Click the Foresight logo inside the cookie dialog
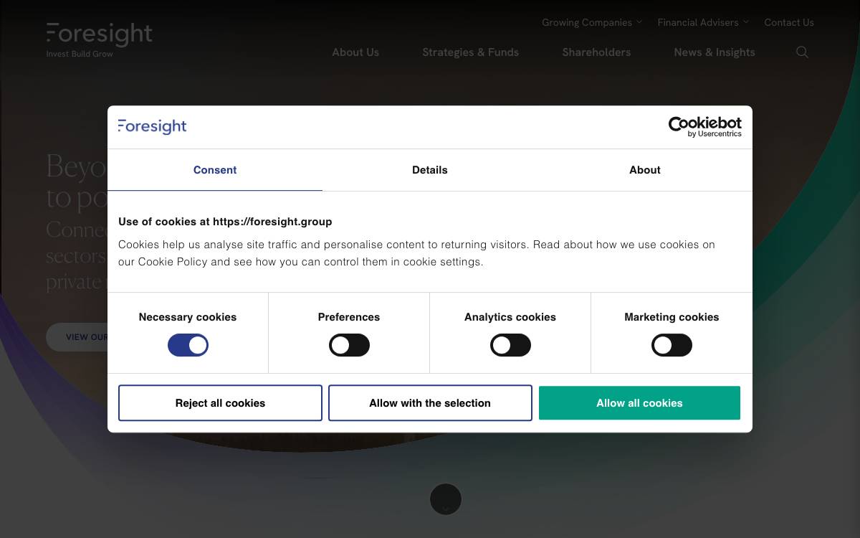The width and height of the screenshot is (860, 538). (x=152, y=126)
